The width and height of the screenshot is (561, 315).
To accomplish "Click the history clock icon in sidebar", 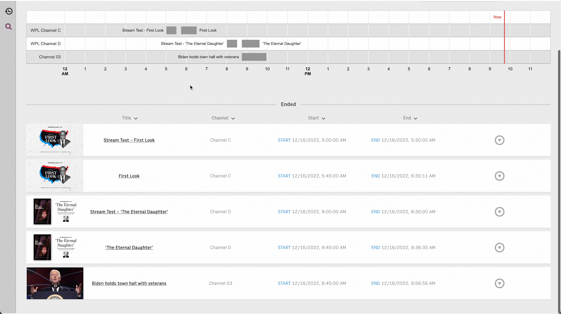I will tap(9, 11).
